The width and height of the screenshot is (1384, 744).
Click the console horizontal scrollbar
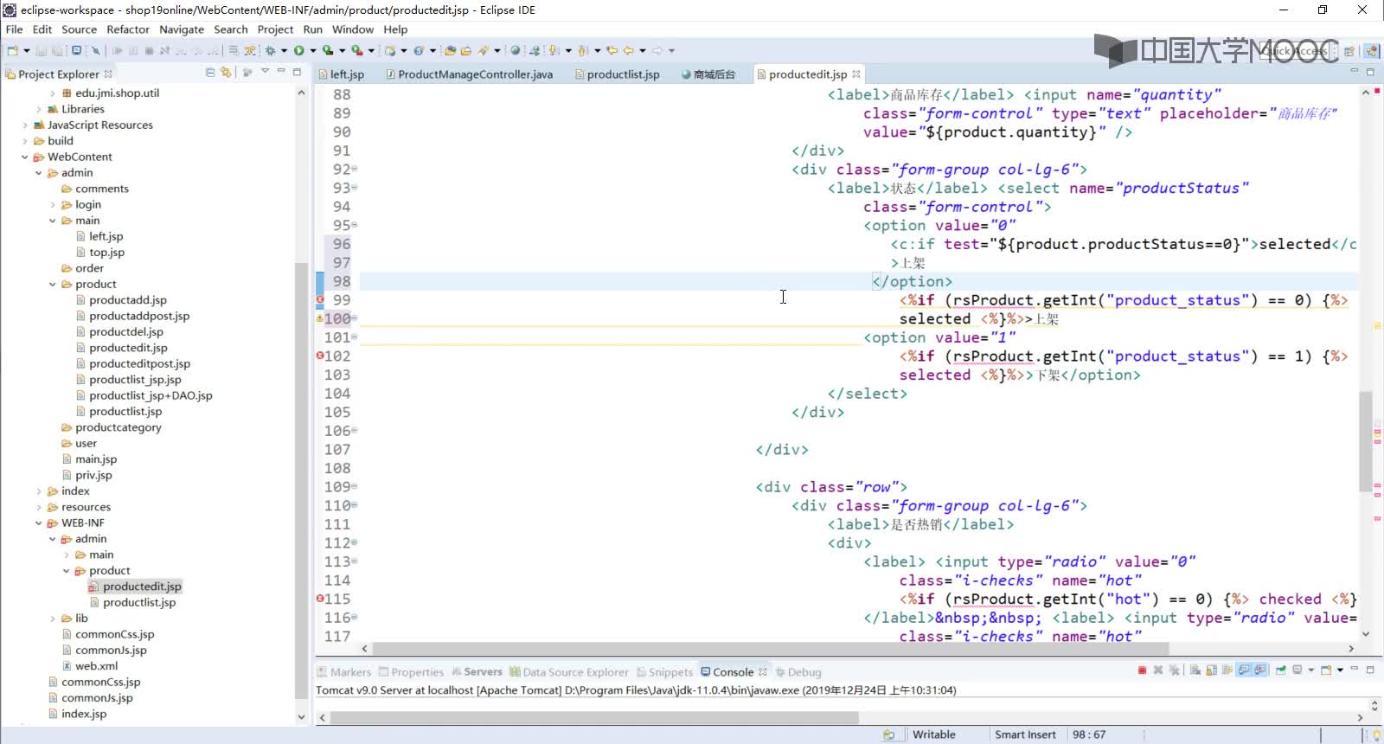594,717
